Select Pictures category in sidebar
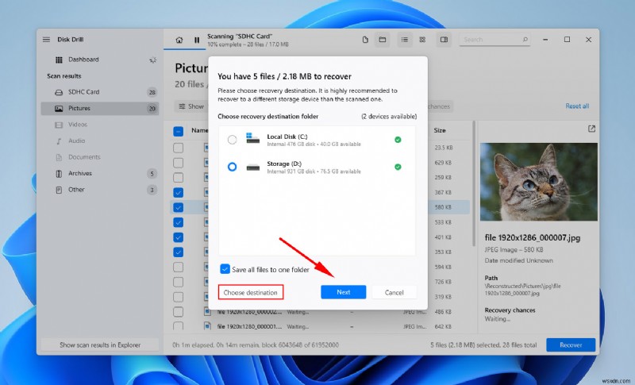This screenshot has width=635, height=385. coord(100,109)
